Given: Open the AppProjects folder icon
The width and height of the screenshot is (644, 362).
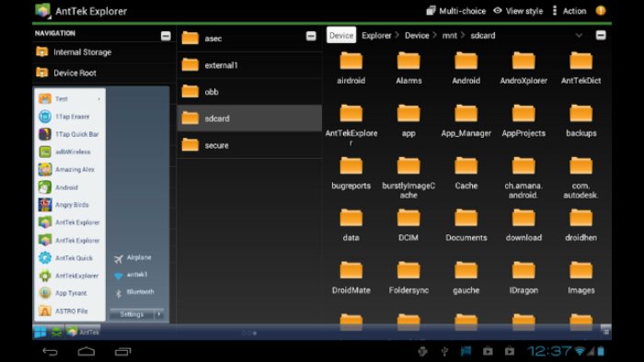Looking at the screenshot, I should 523,113.
